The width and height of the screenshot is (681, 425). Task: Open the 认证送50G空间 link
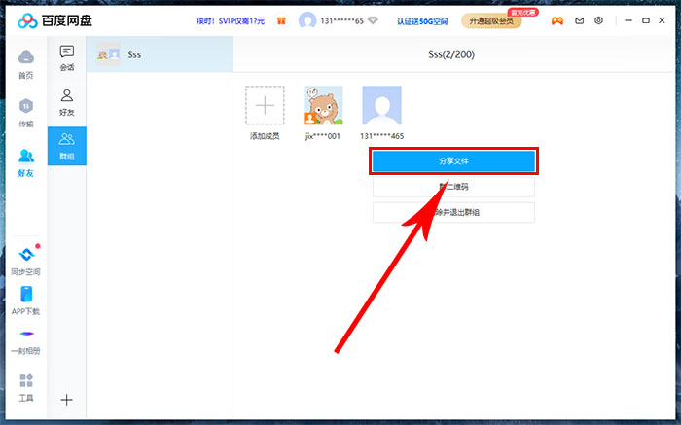pos(422,21)
